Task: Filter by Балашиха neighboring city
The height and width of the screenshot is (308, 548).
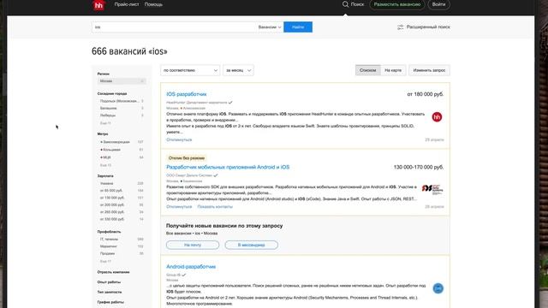Action: click(109, 109)
